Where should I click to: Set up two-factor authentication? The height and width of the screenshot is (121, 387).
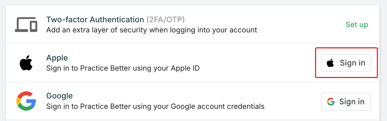click(357, 25)
